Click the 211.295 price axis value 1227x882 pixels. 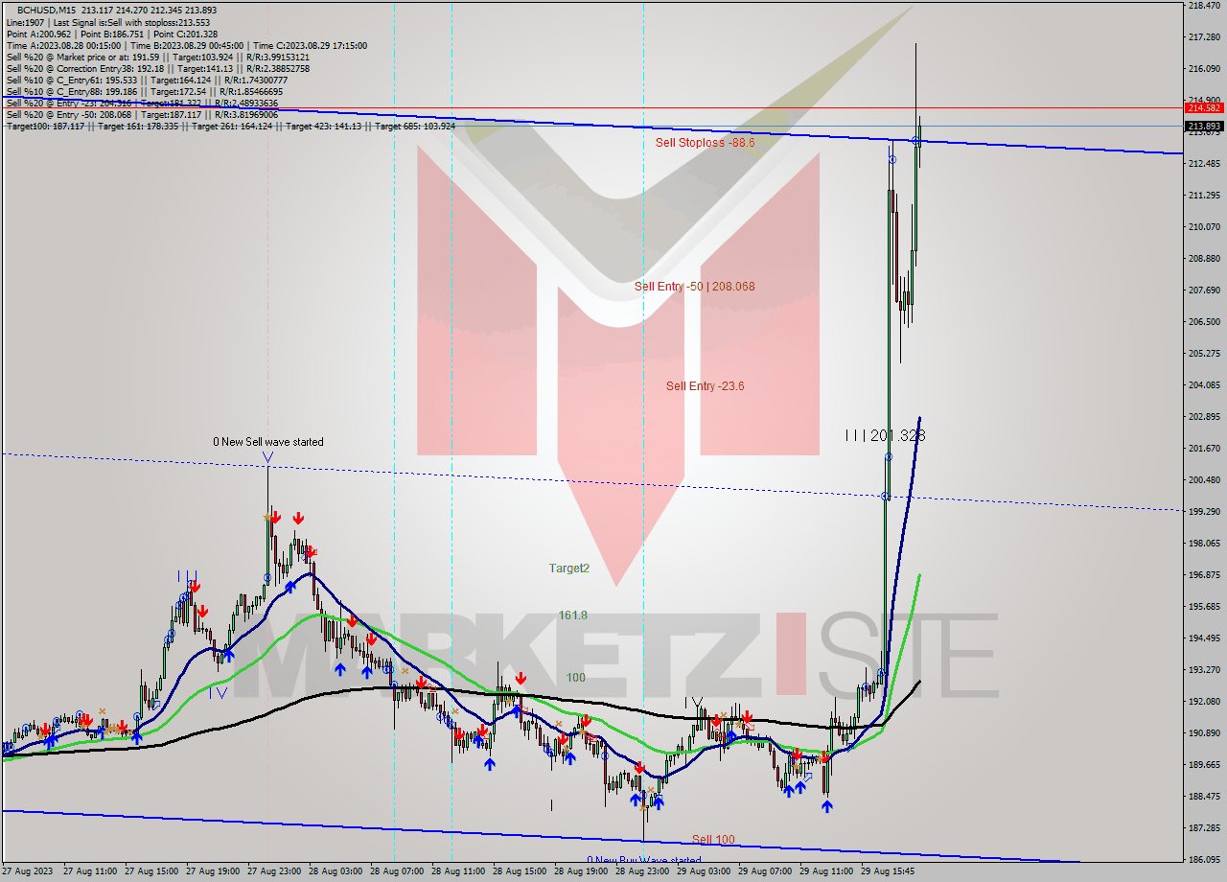(1204, 196)
